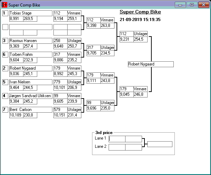The width and height of the screenshot is (211, 175).
Task: Focus the Lane 1 first field under 3rd price
Action: point(117,139)
